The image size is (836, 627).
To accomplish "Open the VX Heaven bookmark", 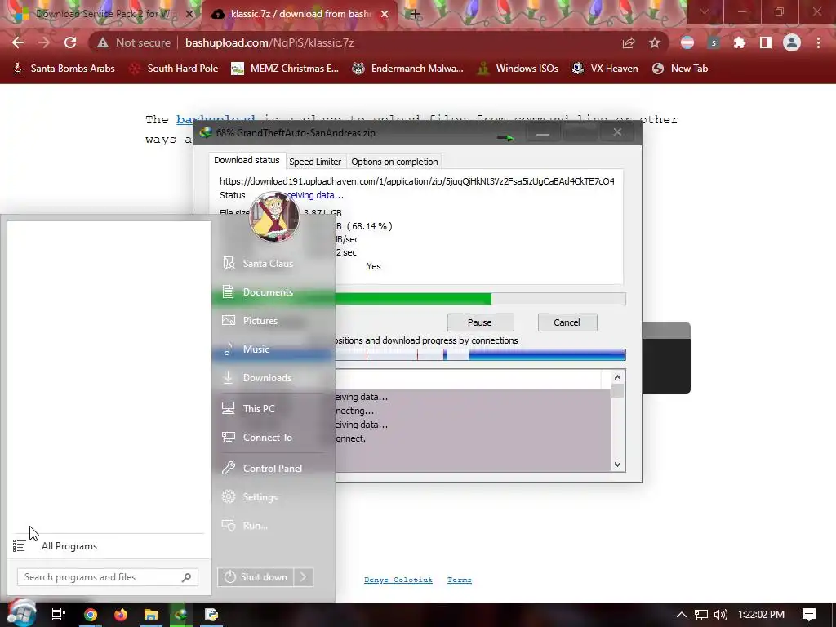I will (605, 69).
